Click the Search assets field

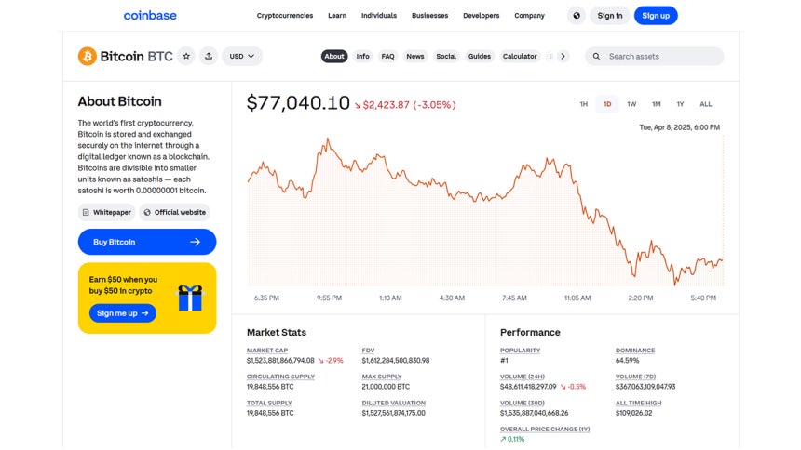point(655,56)
